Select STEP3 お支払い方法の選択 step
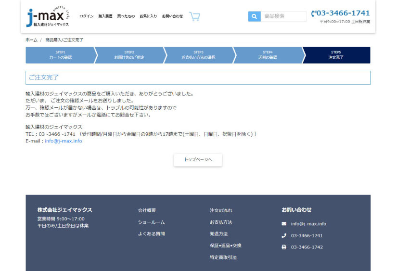Screen dimensions: 397x271 198,55
